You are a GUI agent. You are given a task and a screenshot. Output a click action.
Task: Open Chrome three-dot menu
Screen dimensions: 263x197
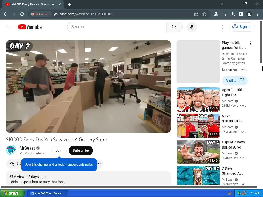pyautogui.click(x=257, y=14)
